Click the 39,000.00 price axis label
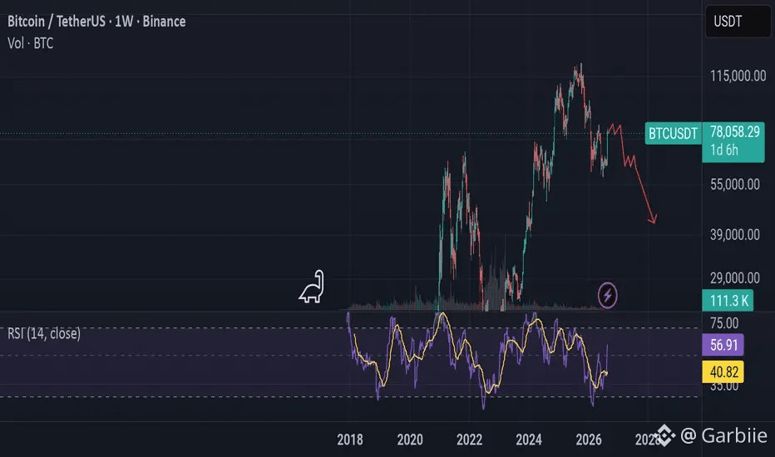The height and width of the screenshot is (457, 775). pyautogui.click(x=735, y=234)
